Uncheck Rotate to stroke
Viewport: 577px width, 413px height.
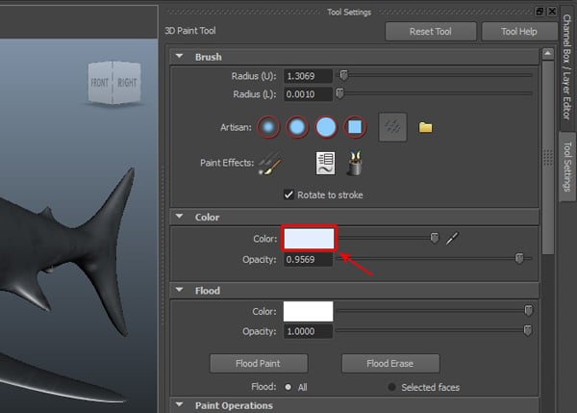(x=289, y=195)
